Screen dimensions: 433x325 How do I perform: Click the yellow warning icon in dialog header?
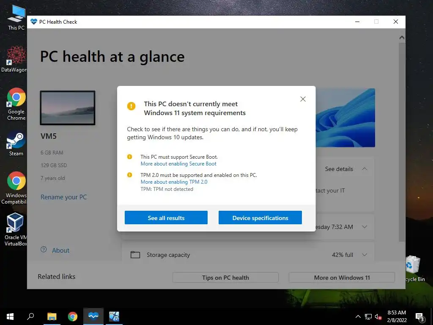[131, 106]
